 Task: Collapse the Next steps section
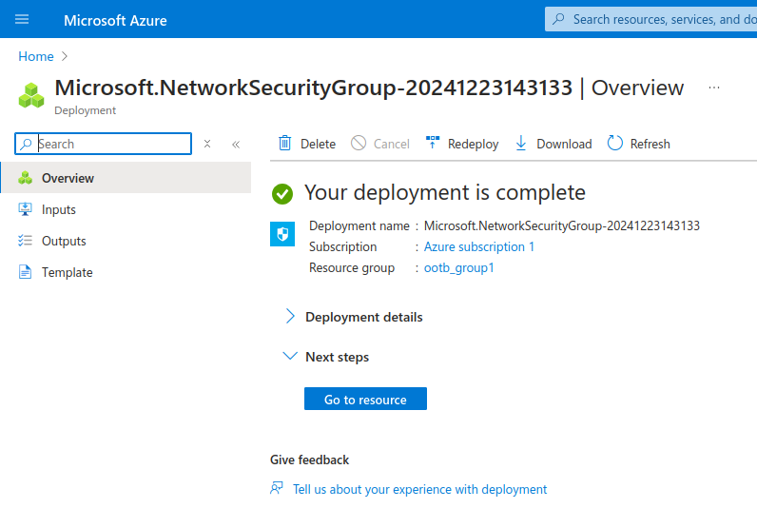coord(291,357)
